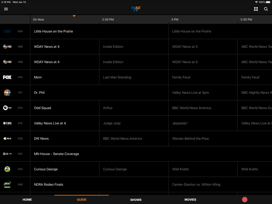Select the NBC channel 011 logo

coord(7,92)
